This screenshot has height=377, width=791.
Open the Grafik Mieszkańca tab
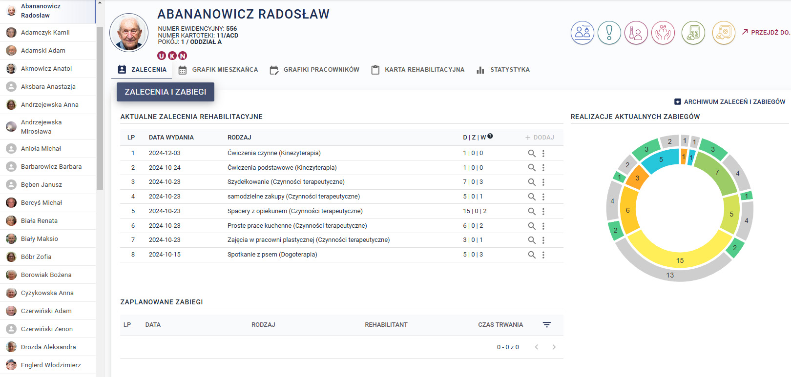pyautogui.click(x=218, y=70)
